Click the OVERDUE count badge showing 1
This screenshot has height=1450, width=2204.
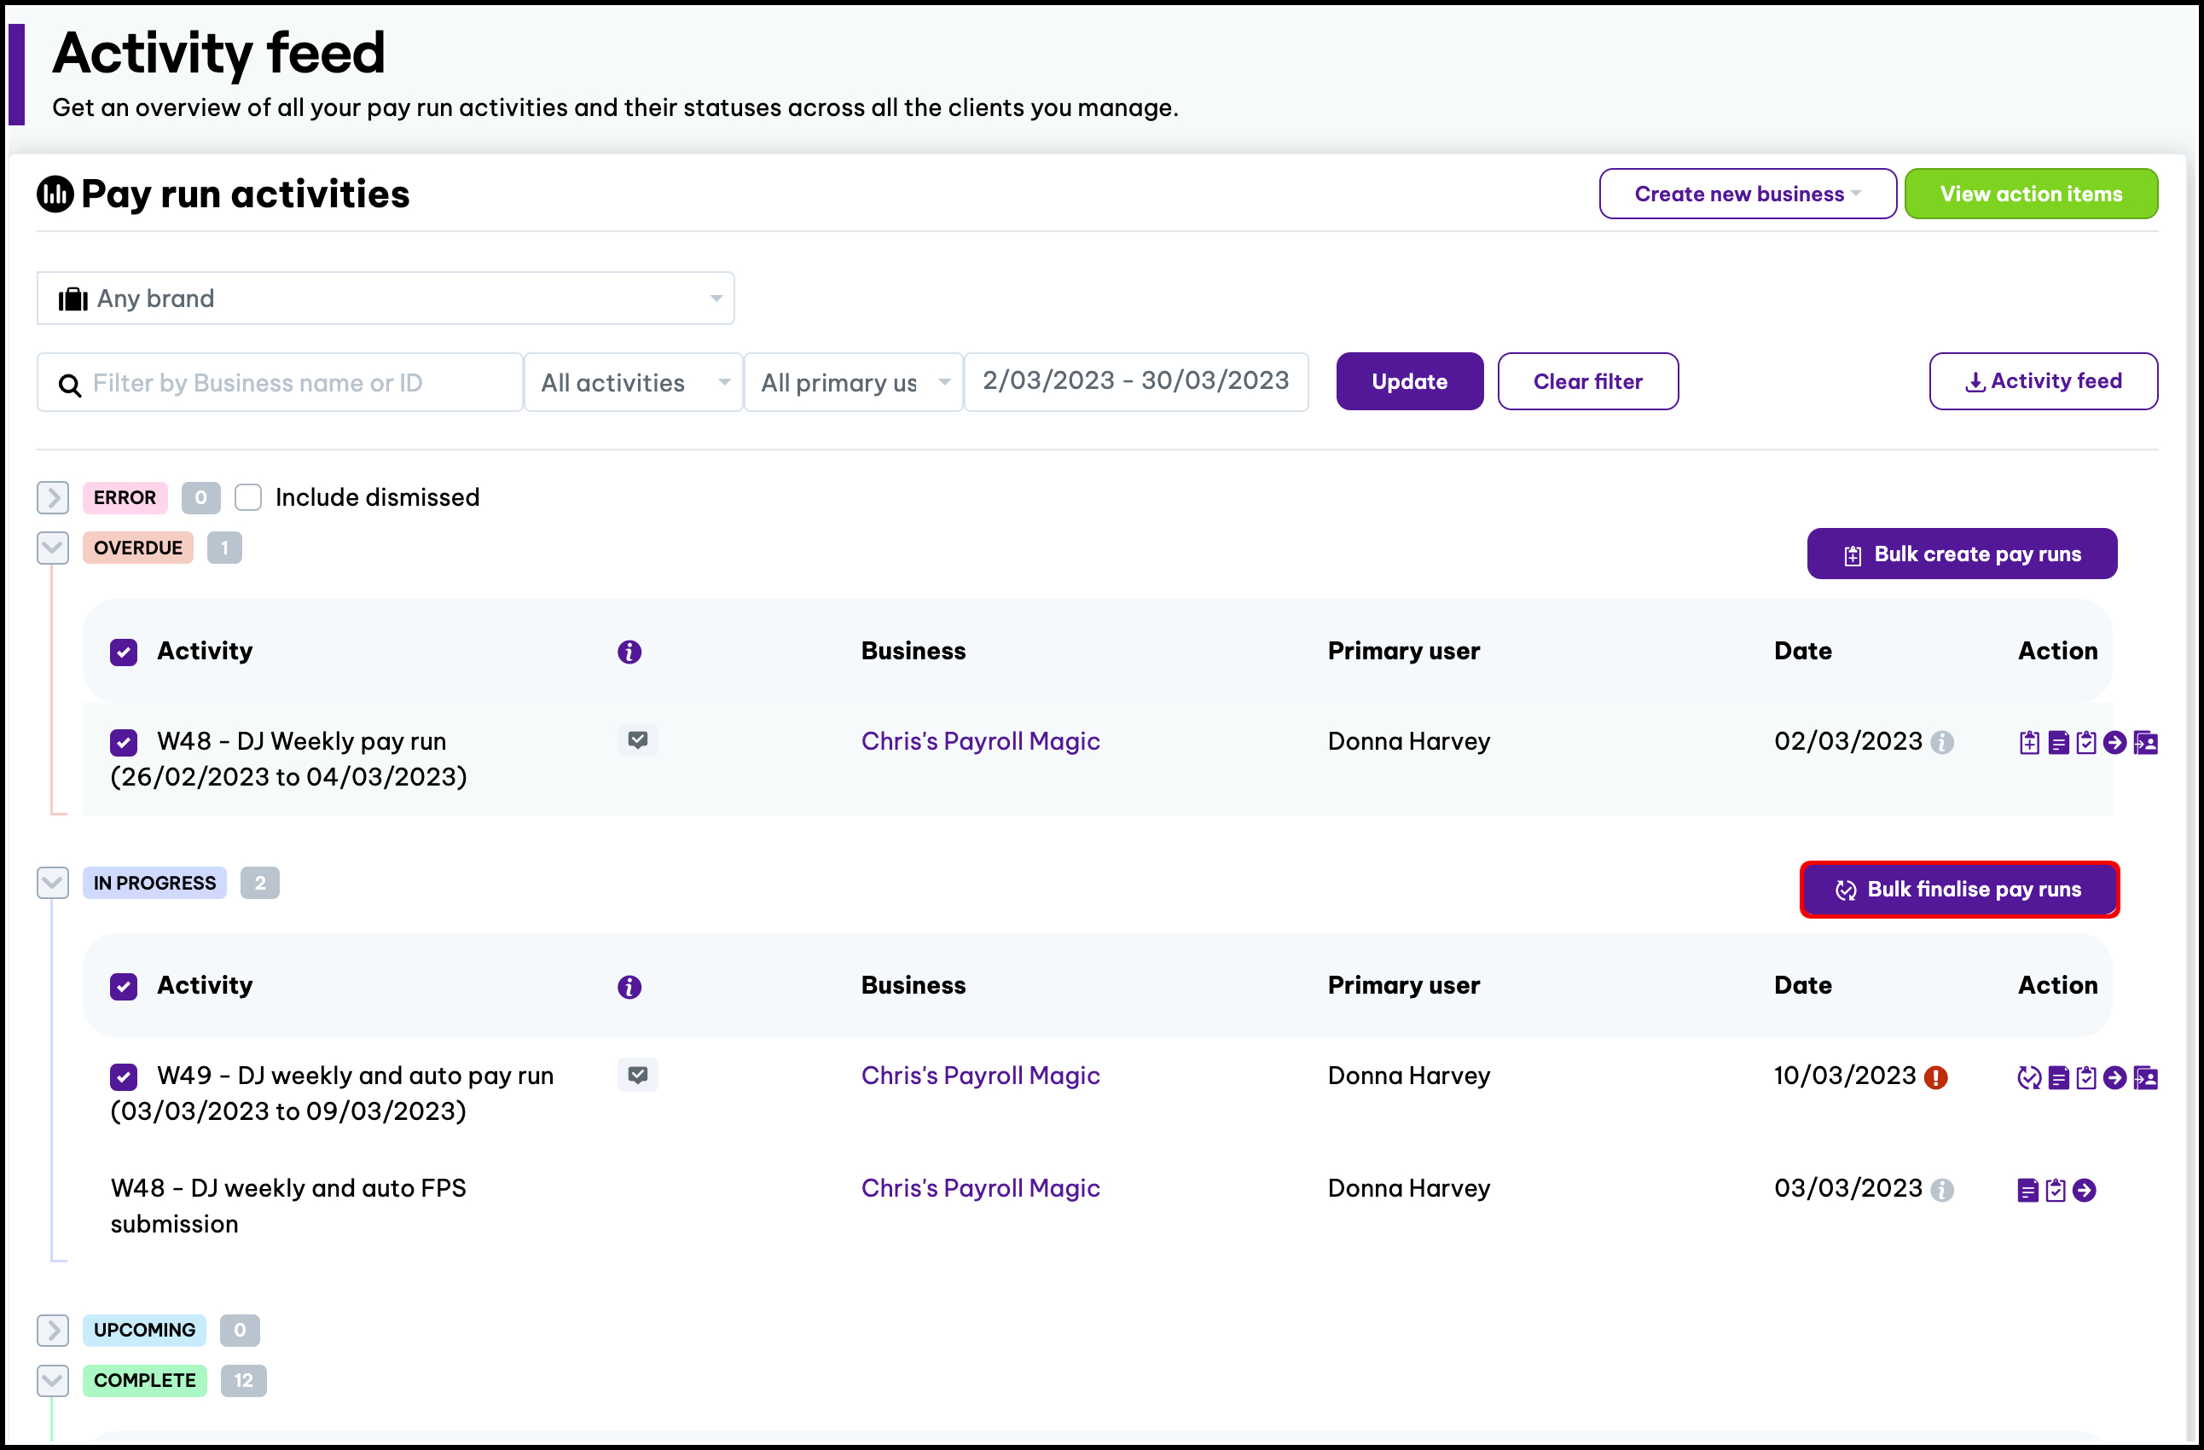[224, 548]
